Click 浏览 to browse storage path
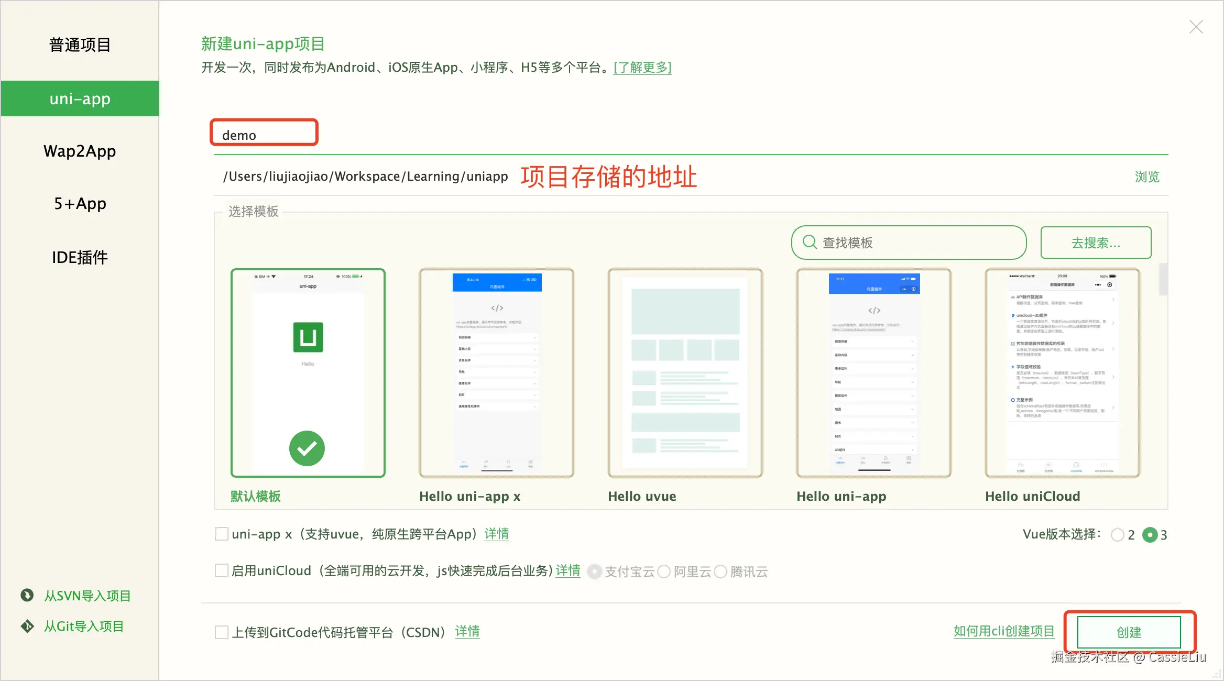This screenshot has height=681, width=1224. (1147, 177)
